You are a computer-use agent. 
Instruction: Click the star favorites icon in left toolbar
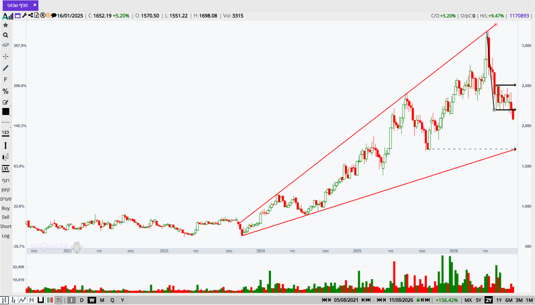[x=5, y=25]
